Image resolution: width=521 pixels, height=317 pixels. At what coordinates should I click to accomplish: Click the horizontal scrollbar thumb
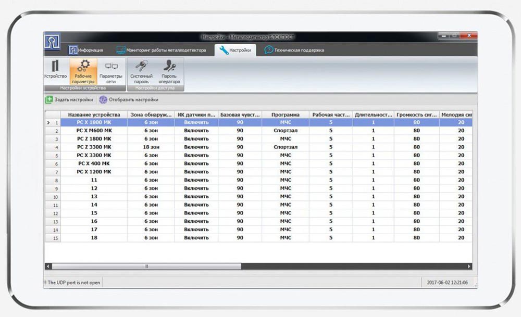(146, 266)
